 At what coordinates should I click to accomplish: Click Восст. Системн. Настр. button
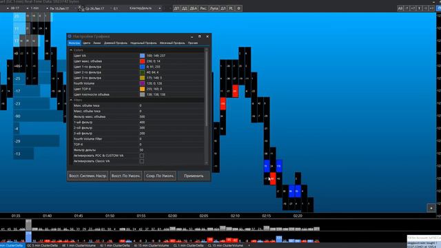pyautogui.click(x=88, y=176)
